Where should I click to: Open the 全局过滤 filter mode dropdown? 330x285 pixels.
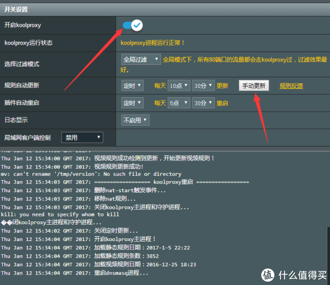pyautogui.click(x=141, y=59)
